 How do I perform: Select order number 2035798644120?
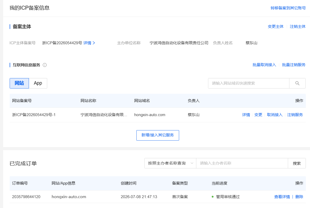[26, 197]
